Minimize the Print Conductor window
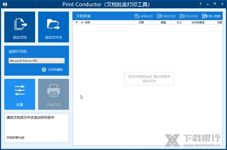The image size is (227, 150). (x=208, y=4)
